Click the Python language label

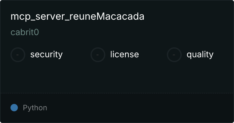click(x=35, y=108)
